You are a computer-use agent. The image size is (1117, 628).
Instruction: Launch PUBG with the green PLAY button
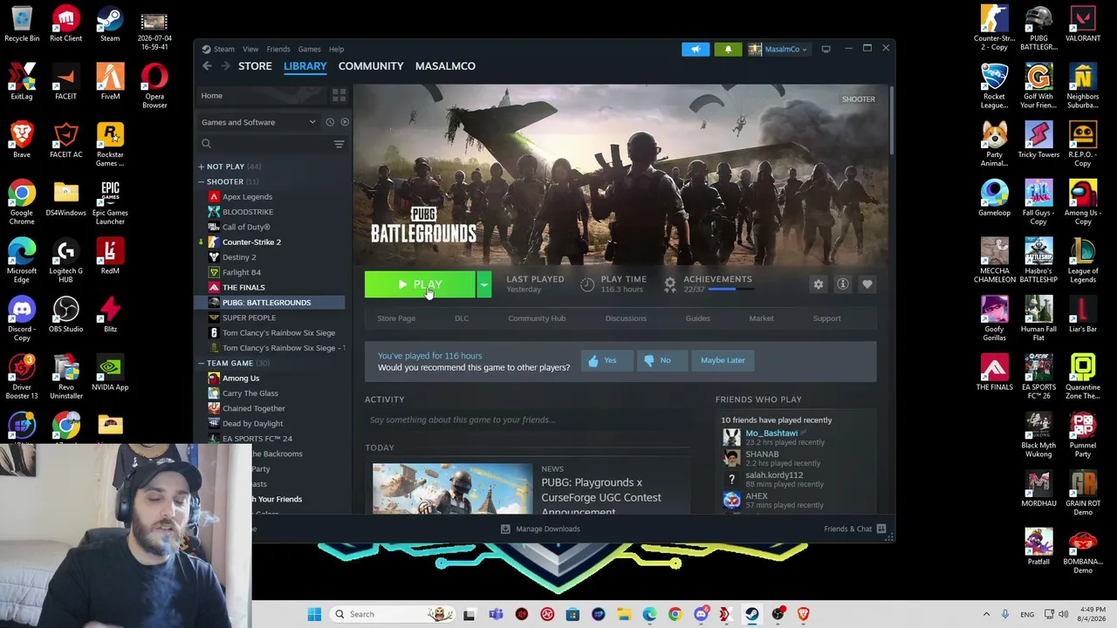tap(420, 284)
